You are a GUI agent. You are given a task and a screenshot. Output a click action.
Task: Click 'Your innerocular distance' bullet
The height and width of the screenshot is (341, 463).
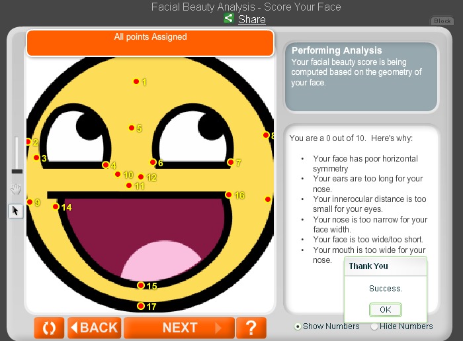369,204
